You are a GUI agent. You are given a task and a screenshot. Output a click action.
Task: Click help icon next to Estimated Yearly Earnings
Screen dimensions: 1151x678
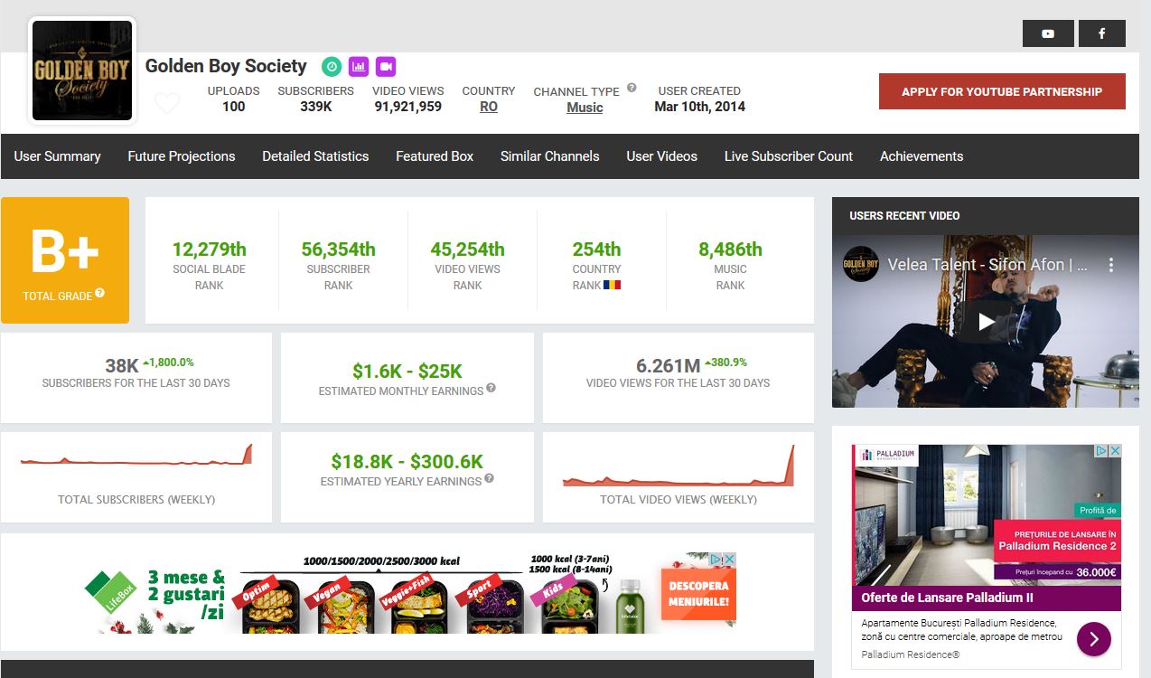click(x=489, y=478)
